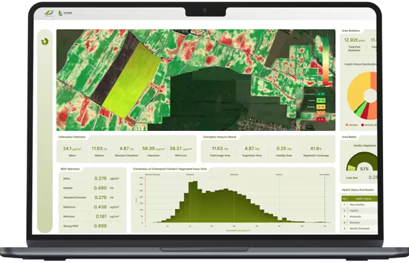This screenshot has height=263, width=409.
Task: Click the 41.9% Vegetation Coverage value
Action: tap(316, 148)
